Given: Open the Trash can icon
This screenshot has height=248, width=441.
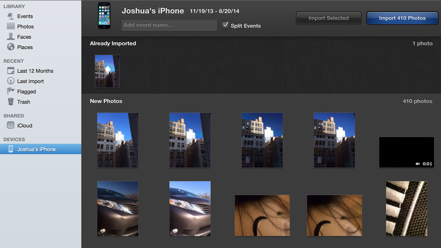Looking at the screenshot, I should pyautogui.click(x=10, y=102).
